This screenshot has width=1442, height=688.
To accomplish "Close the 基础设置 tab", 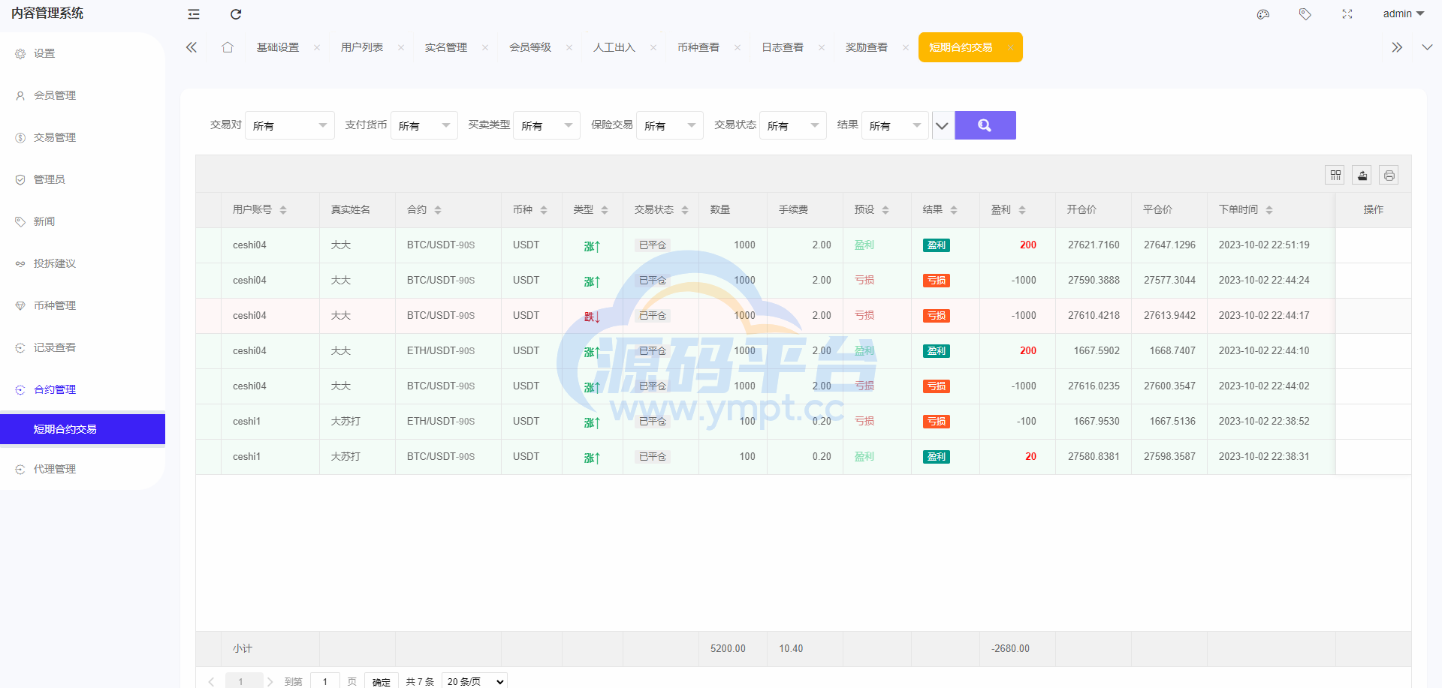I will click(x=317, y=48).
